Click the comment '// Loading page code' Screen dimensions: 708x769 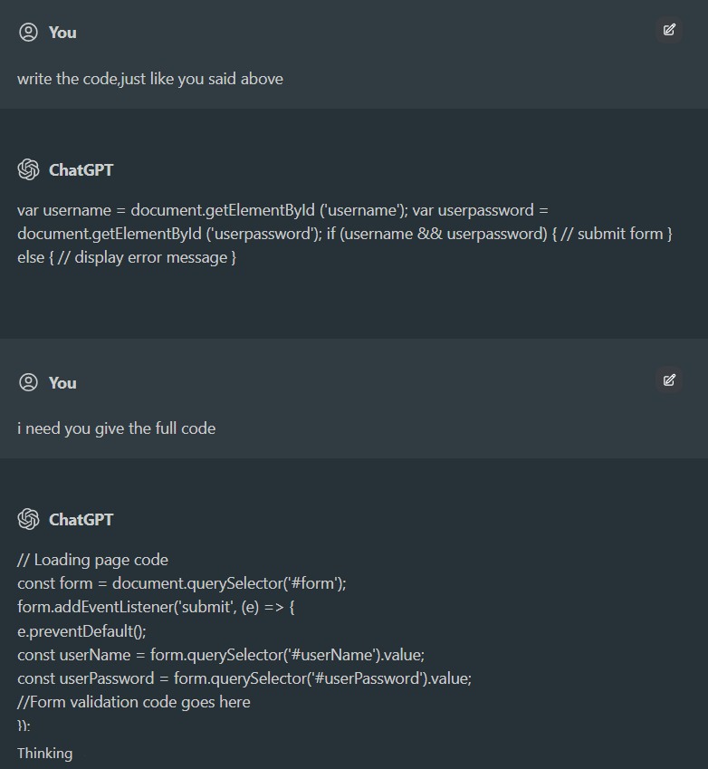(91, 559)
